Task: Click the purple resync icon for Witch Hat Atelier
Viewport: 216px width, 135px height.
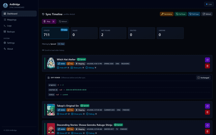Action: [x=207, y=60]
